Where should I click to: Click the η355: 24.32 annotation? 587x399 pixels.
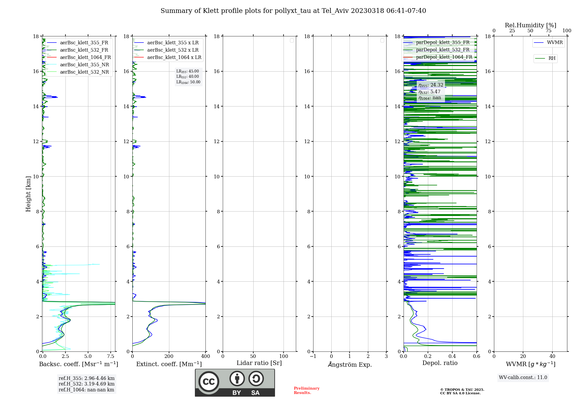click(x=431, y=85)
